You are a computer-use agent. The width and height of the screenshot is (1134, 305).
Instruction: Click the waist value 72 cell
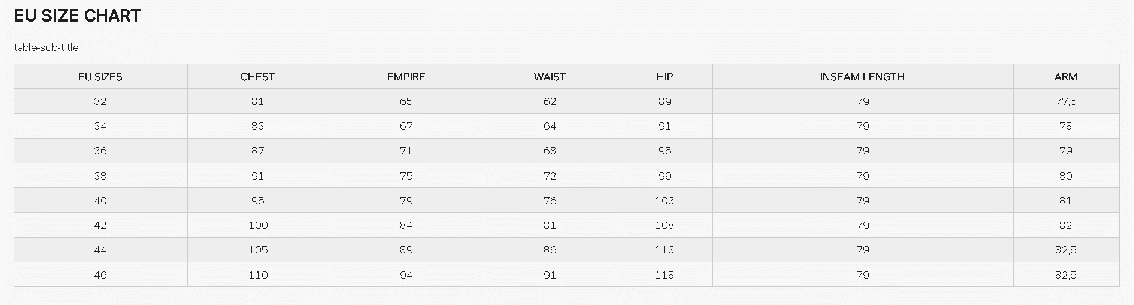[x=550, y=176]
